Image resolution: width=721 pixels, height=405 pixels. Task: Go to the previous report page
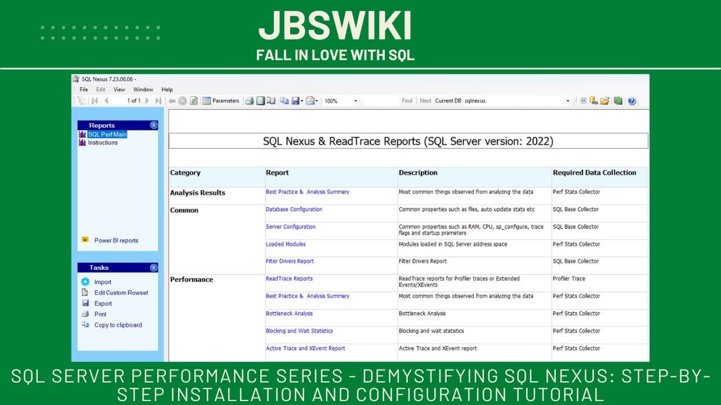[106, 101]
